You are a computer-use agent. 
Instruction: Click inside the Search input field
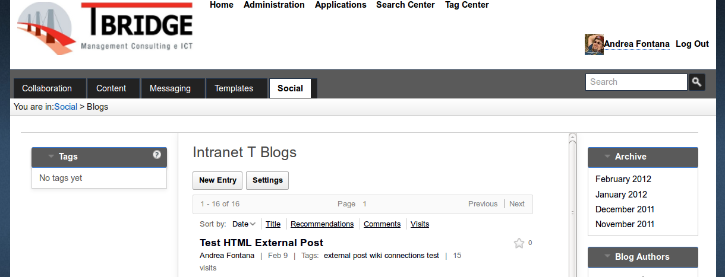(x=636, y=82)
